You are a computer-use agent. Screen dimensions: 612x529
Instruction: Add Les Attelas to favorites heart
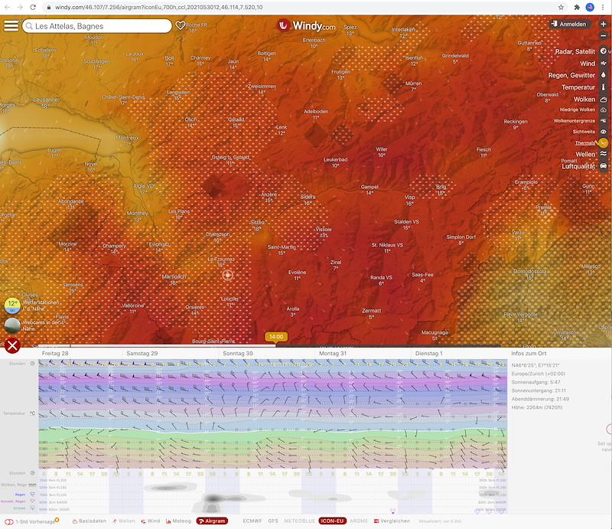coord(180,25)
